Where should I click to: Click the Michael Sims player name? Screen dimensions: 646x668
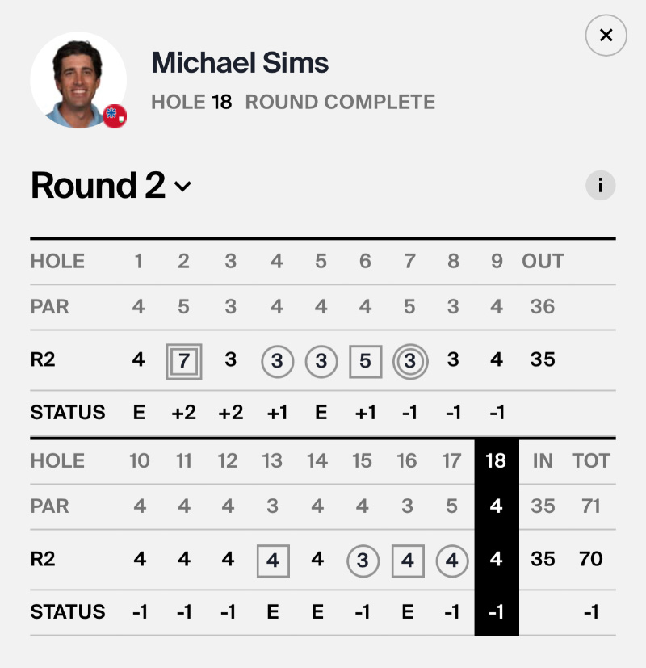(x=240, y=62)
